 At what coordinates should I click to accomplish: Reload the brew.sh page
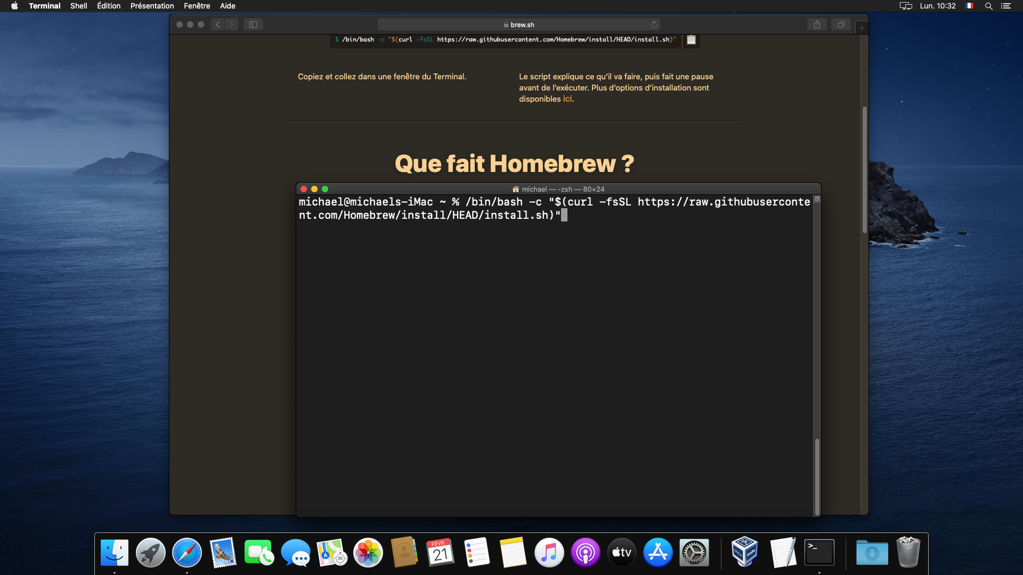(x=654, y=24)
